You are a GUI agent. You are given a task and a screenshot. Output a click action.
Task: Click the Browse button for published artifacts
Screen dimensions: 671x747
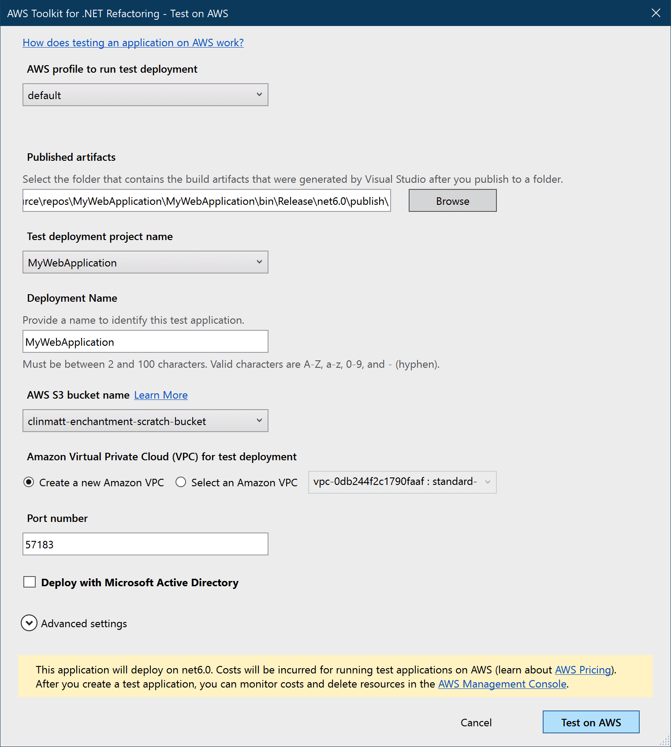(x=452, y=200)
